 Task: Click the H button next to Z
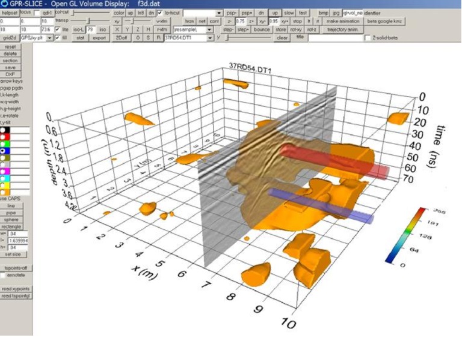click(x=149, y=29)
